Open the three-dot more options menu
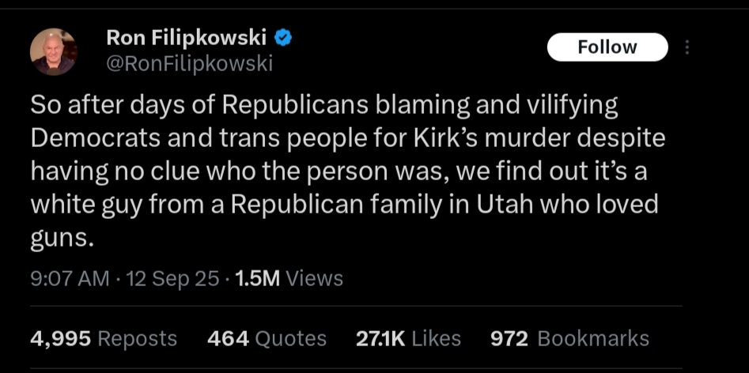Image resolution: width=749 pixels, height=373 pixels. (687, 47)
